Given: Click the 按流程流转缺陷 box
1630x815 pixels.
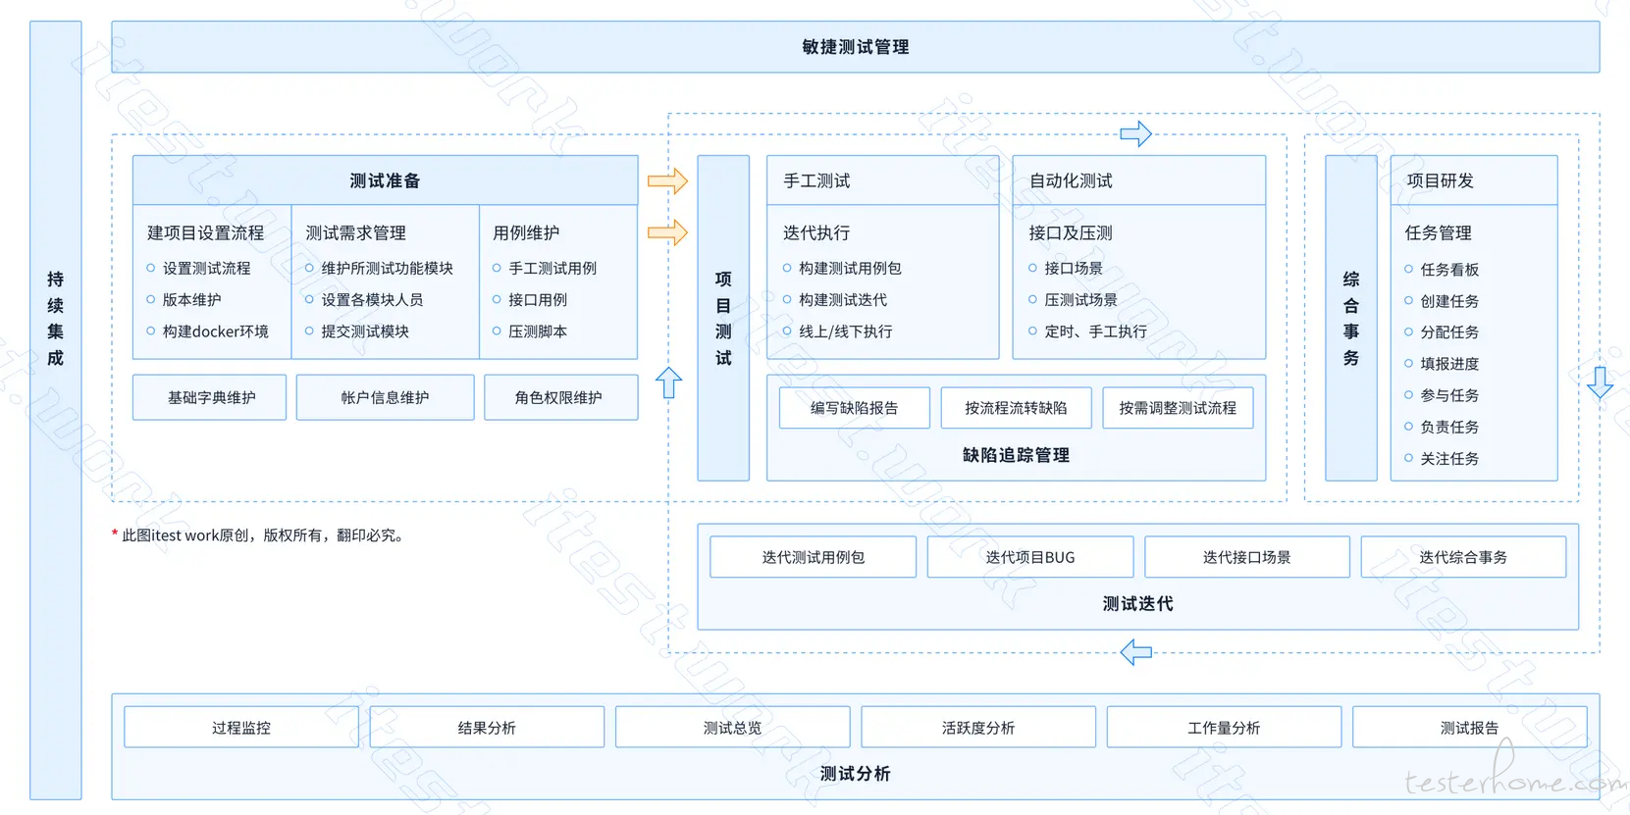Looking at the screenshot, I should [1016, 408].
